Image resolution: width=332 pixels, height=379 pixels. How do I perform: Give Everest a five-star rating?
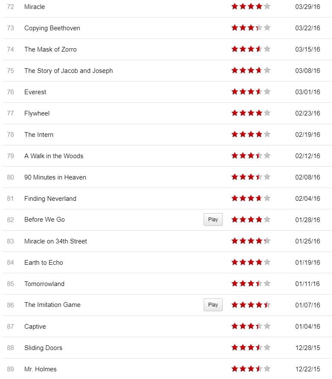[267, 92]
